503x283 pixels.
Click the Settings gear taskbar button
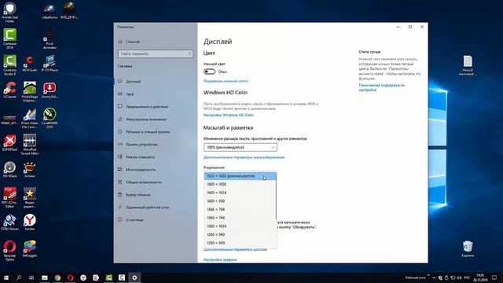(x=134, y=277)
